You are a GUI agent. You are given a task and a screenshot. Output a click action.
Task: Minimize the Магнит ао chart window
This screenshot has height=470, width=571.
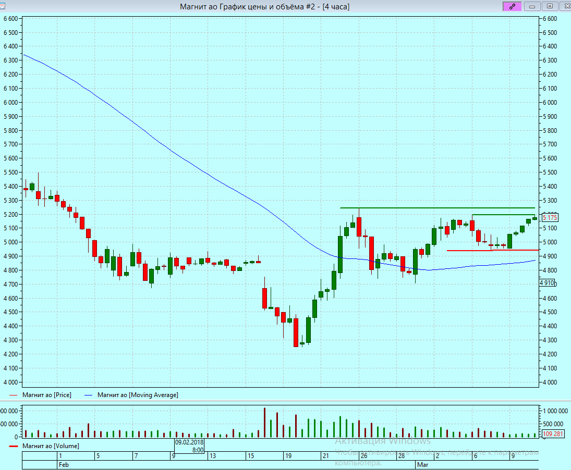[x=532, y=6]
